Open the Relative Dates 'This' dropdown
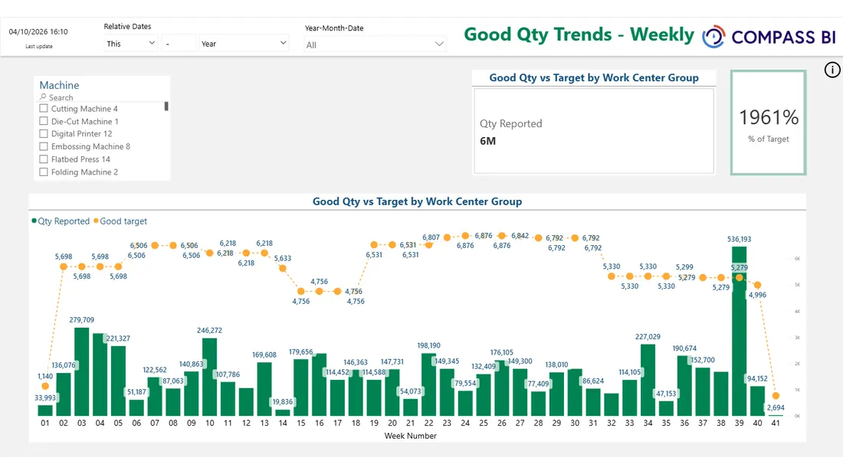Image resolution: width=843 pixels, height=474 pixels. [130, 44]
